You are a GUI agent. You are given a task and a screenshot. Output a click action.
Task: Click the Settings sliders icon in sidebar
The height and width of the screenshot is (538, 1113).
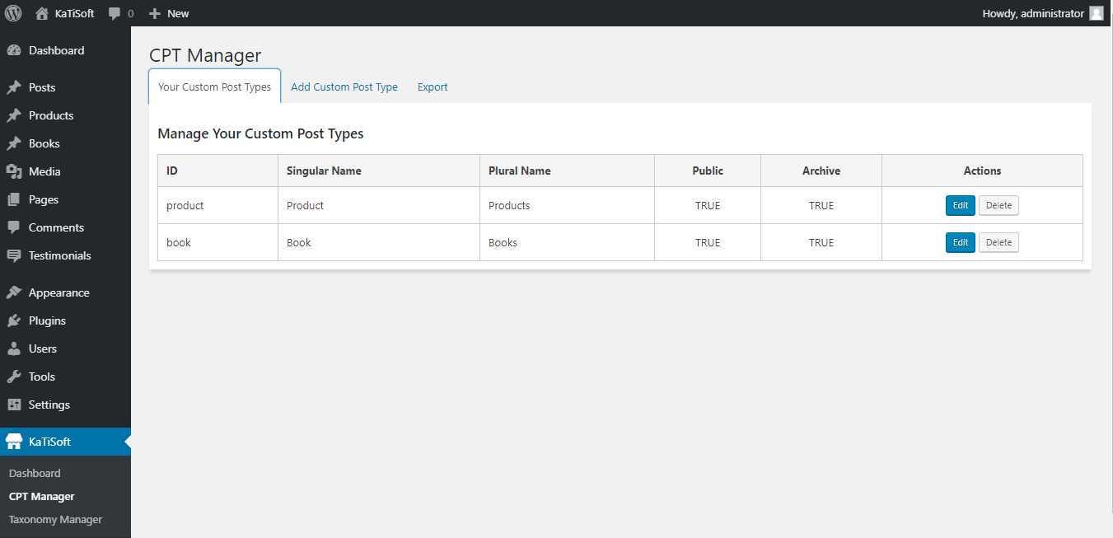14,405
